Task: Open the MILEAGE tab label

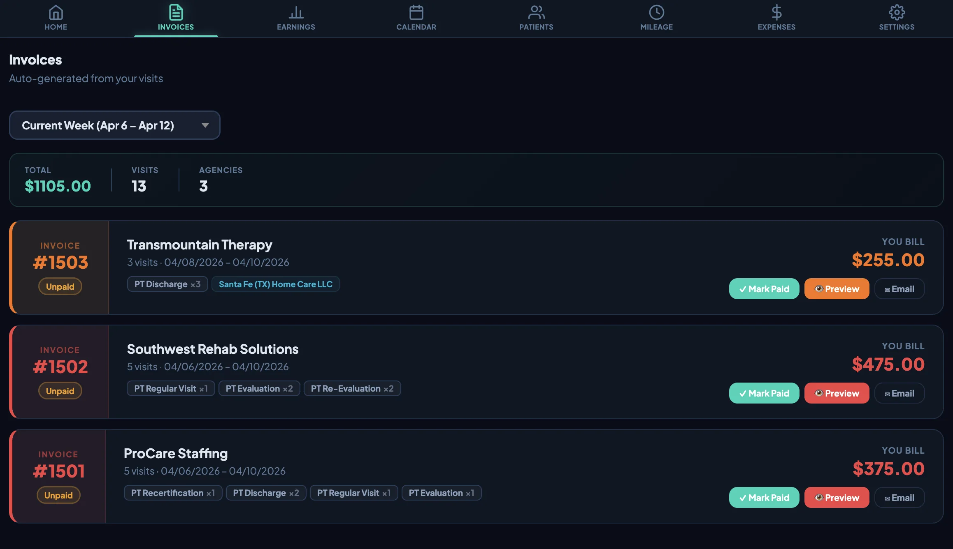Action: [x=656, y=27]
